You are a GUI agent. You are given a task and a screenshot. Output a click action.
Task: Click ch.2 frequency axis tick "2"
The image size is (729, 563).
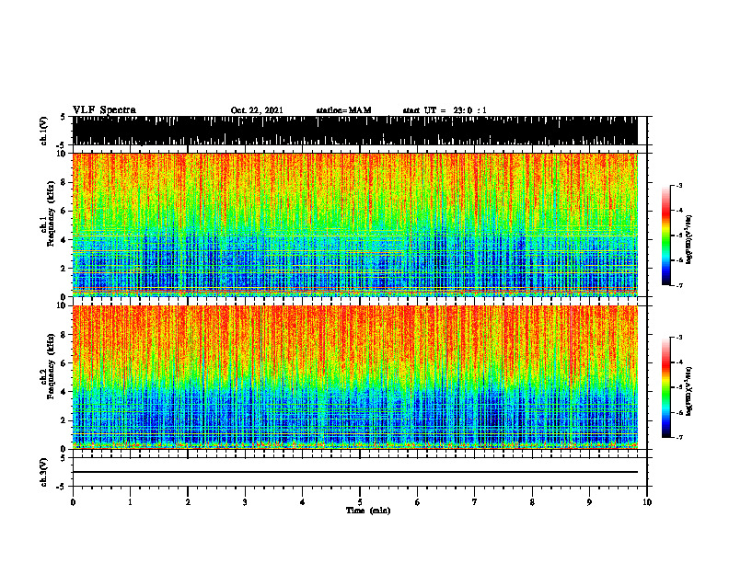pyautogui.click(x=64, y=420)
